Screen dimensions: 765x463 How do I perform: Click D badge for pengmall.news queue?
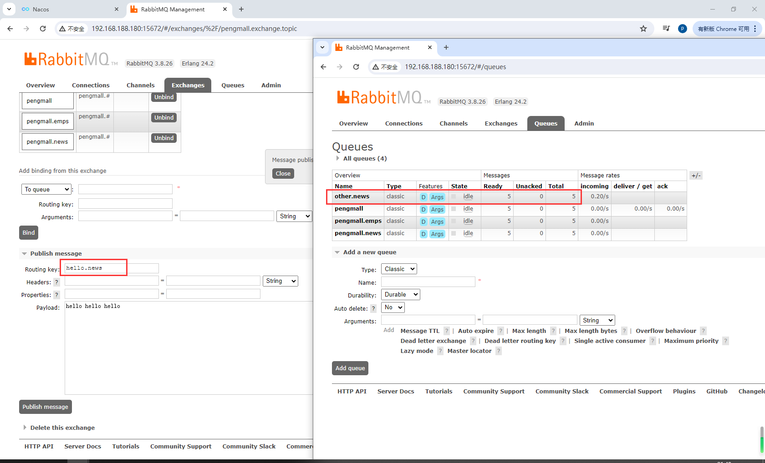pyautogui.click(x=423, y=234)
